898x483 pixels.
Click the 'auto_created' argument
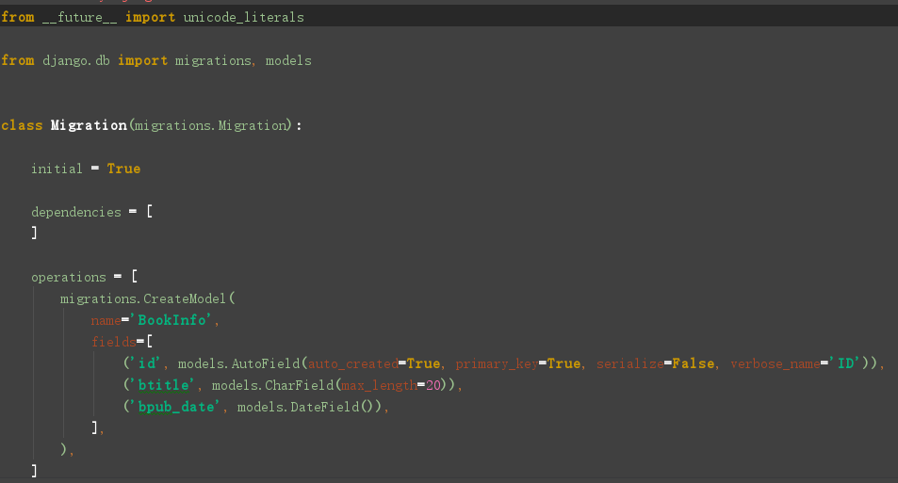tap(353, 364)
